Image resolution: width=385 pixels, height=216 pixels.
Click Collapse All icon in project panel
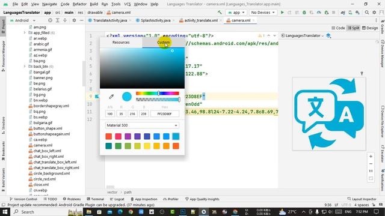click(x=65, y=20)
